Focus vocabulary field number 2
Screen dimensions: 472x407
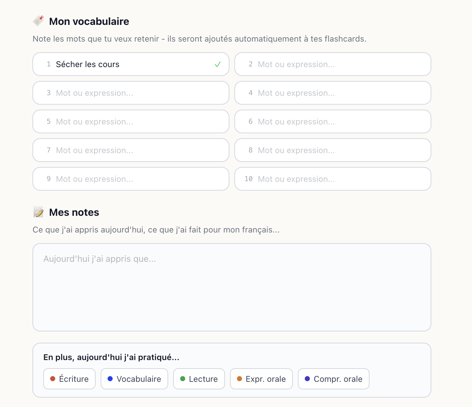pos(333,64)
